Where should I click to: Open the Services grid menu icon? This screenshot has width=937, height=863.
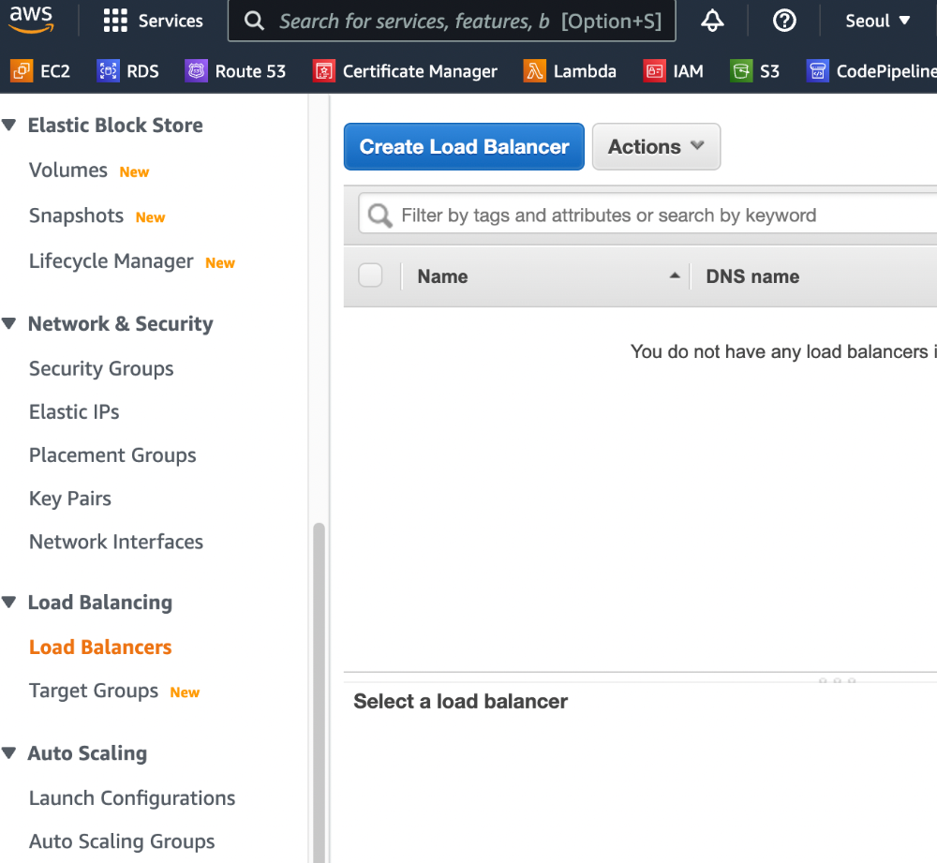[x=115, y=21]
